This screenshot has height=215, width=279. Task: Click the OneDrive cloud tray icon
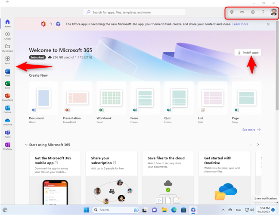pos(230,210)
